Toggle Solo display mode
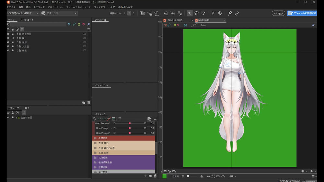Viewport: 324px width, 182px height. tap(203, 25)
